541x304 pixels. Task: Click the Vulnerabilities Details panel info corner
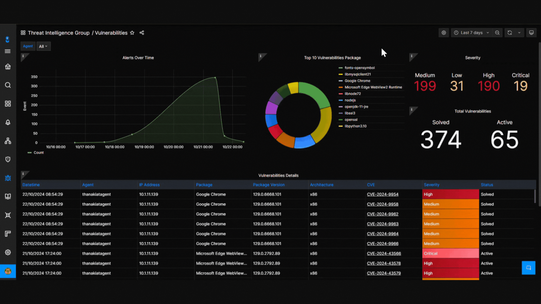[24, 174]
